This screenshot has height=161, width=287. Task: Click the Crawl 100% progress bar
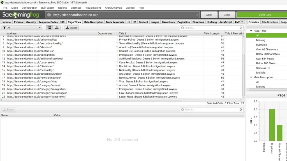pyautogui.click(x=262, y=15)
